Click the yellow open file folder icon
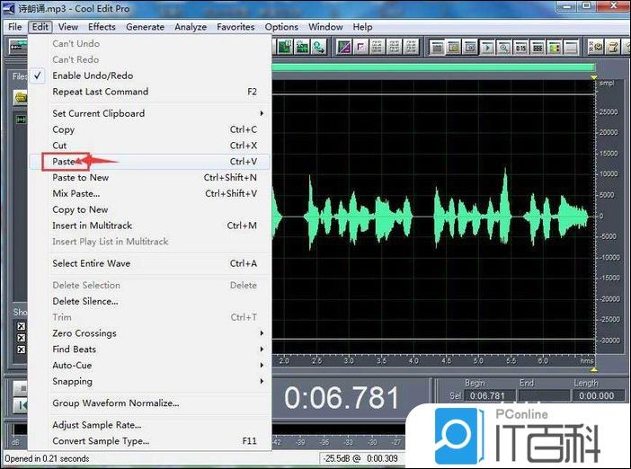The height and width of the screenshot is (469, 631). point(18,97)
